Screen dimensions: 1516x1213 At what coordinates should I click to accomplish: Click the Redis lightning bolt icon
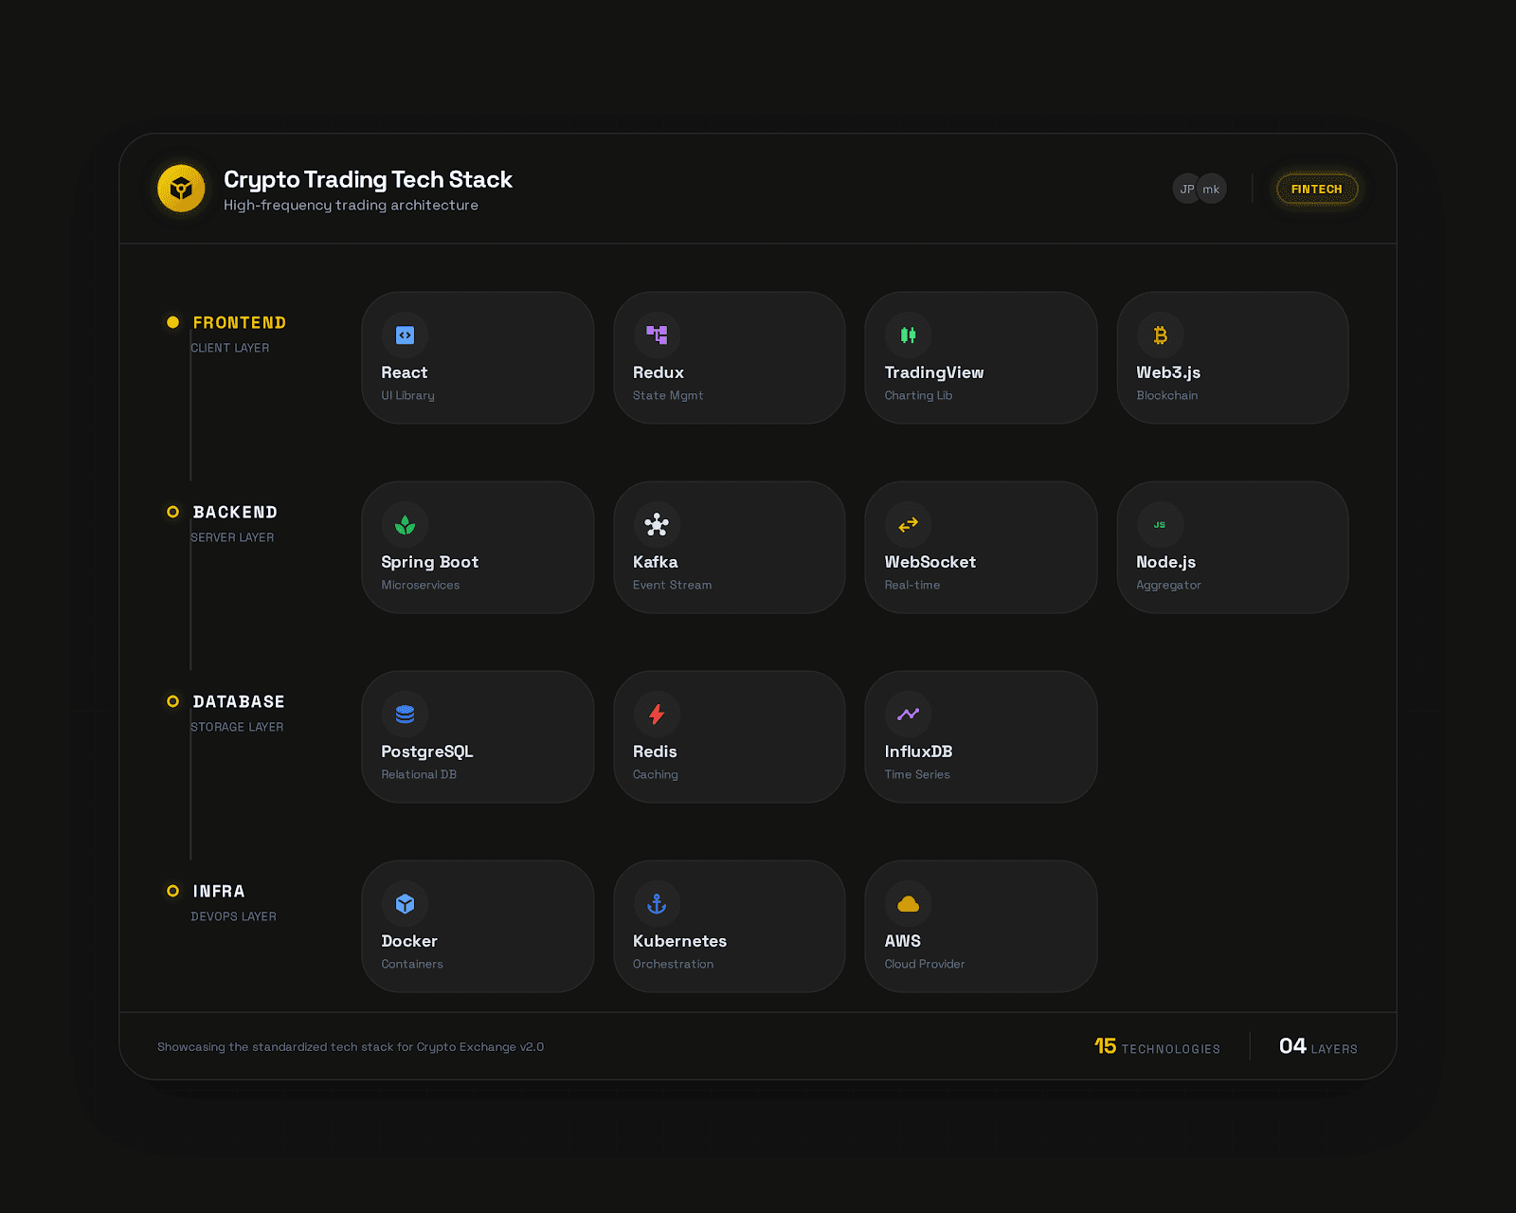(x=656, y=714)
